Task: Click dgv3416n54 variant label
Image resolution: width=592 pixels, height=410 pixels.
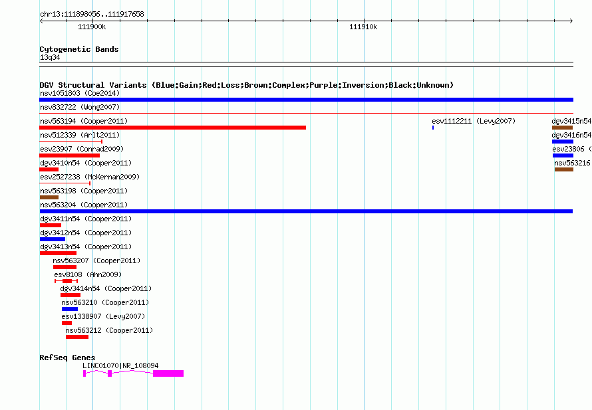Action: click(571, 135)
